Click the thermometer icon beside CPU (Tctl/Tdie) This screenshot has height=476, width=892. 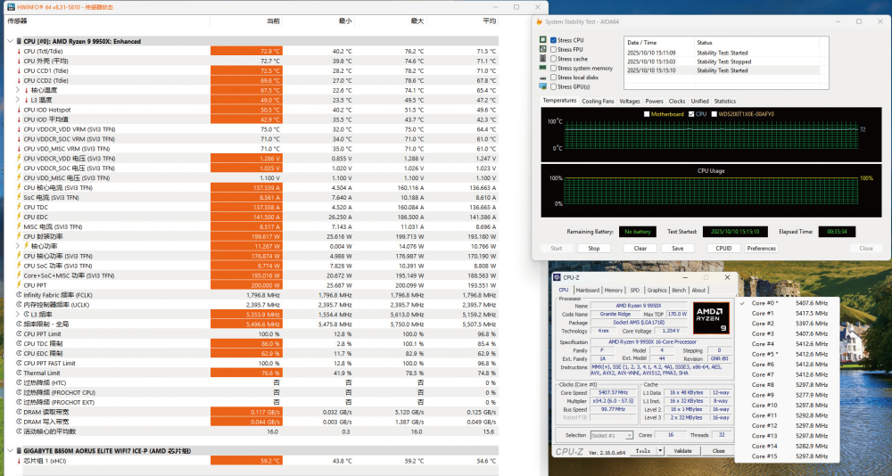(19, 51)
